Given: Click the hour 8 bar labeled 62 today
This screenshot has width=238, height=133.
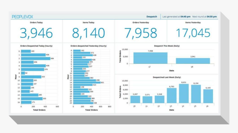Looking at the screenshot, I should 23,73.
